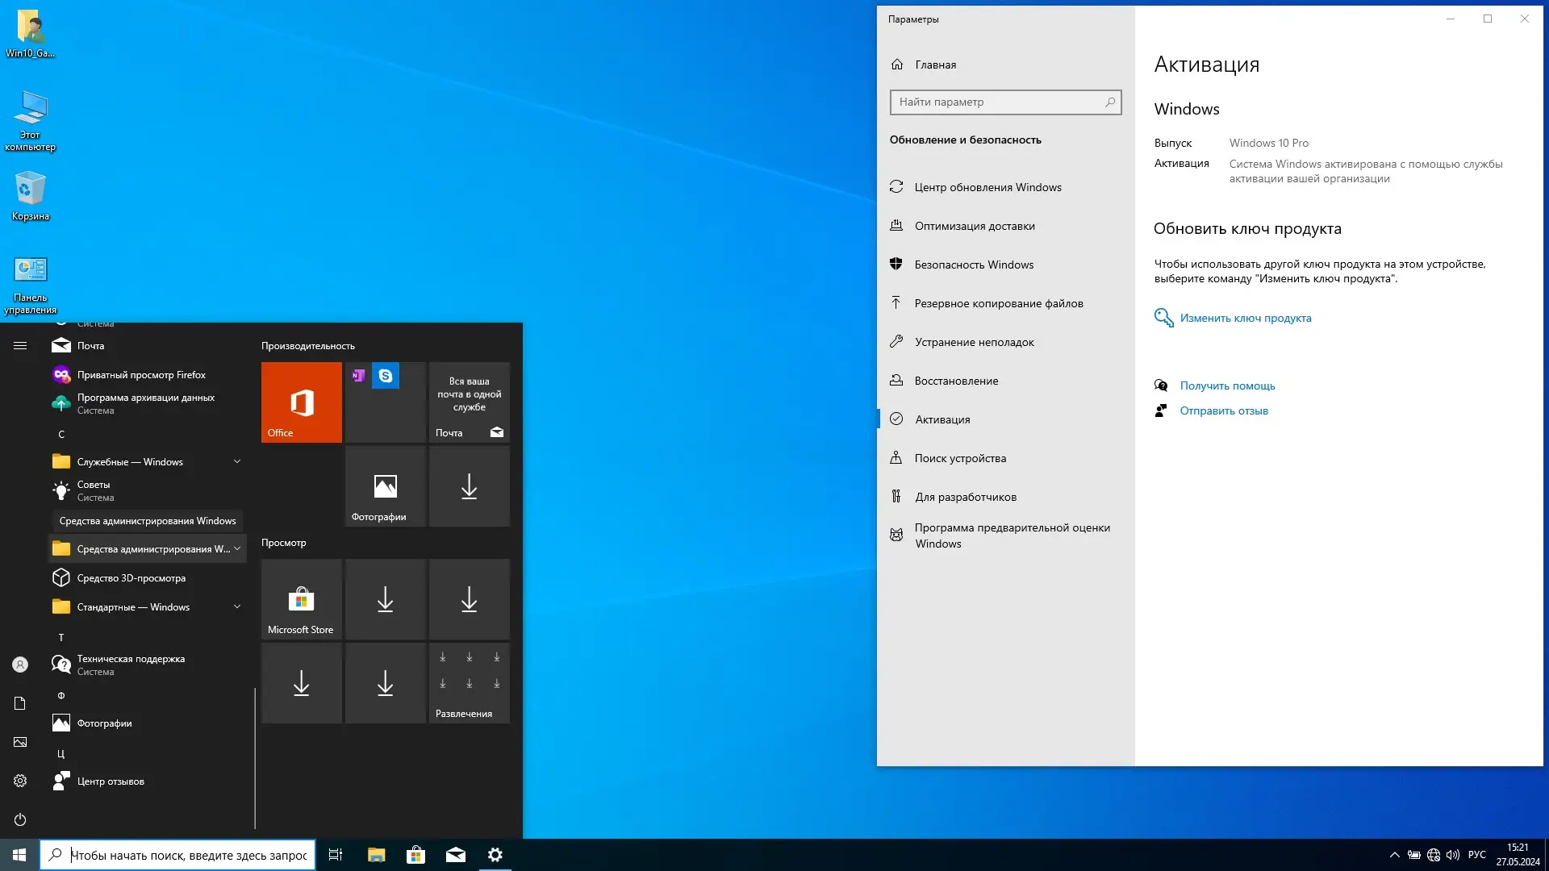
Task: Show hidden system tray icons
Action: point(1394,855)
